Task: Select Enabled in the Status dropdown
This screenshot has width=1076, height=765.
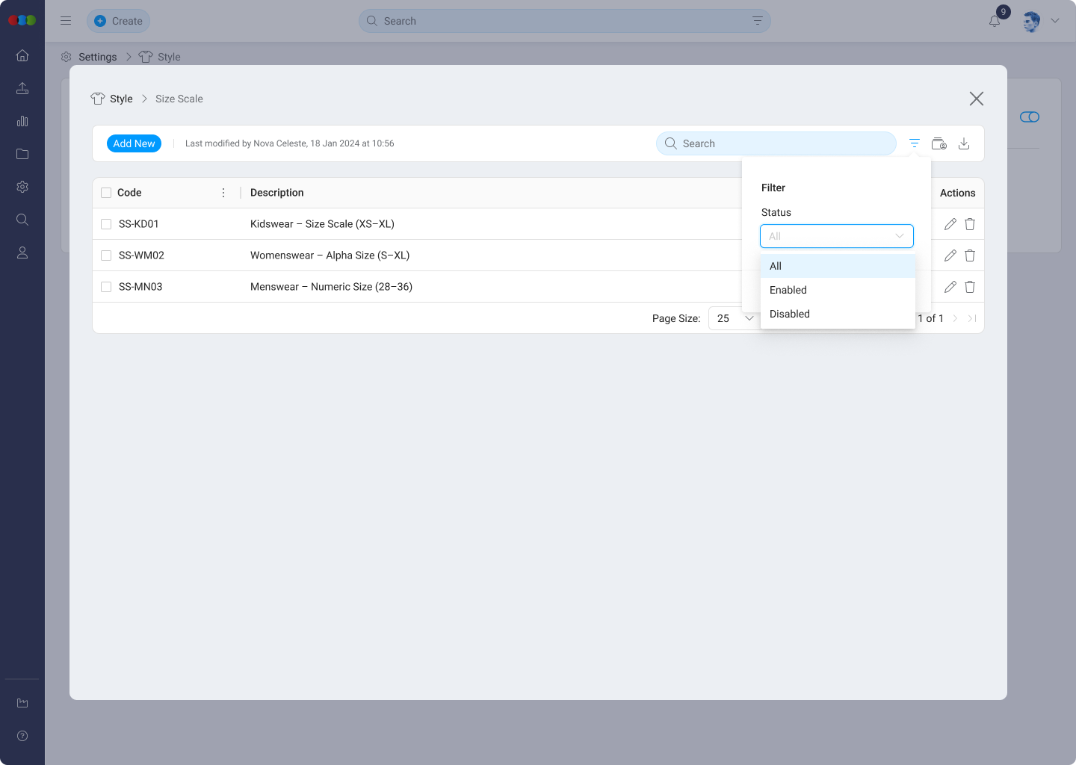Action: coord(788,290)
